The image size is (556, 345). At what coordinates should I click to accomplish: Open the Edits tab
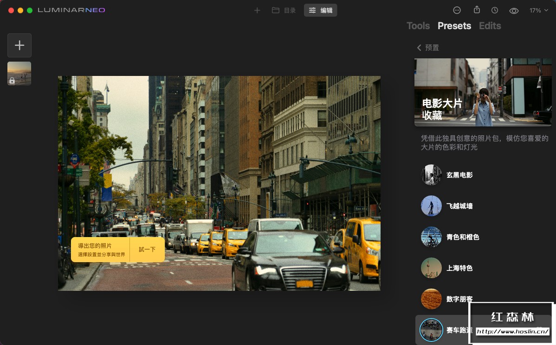click(x=490, y=26)
